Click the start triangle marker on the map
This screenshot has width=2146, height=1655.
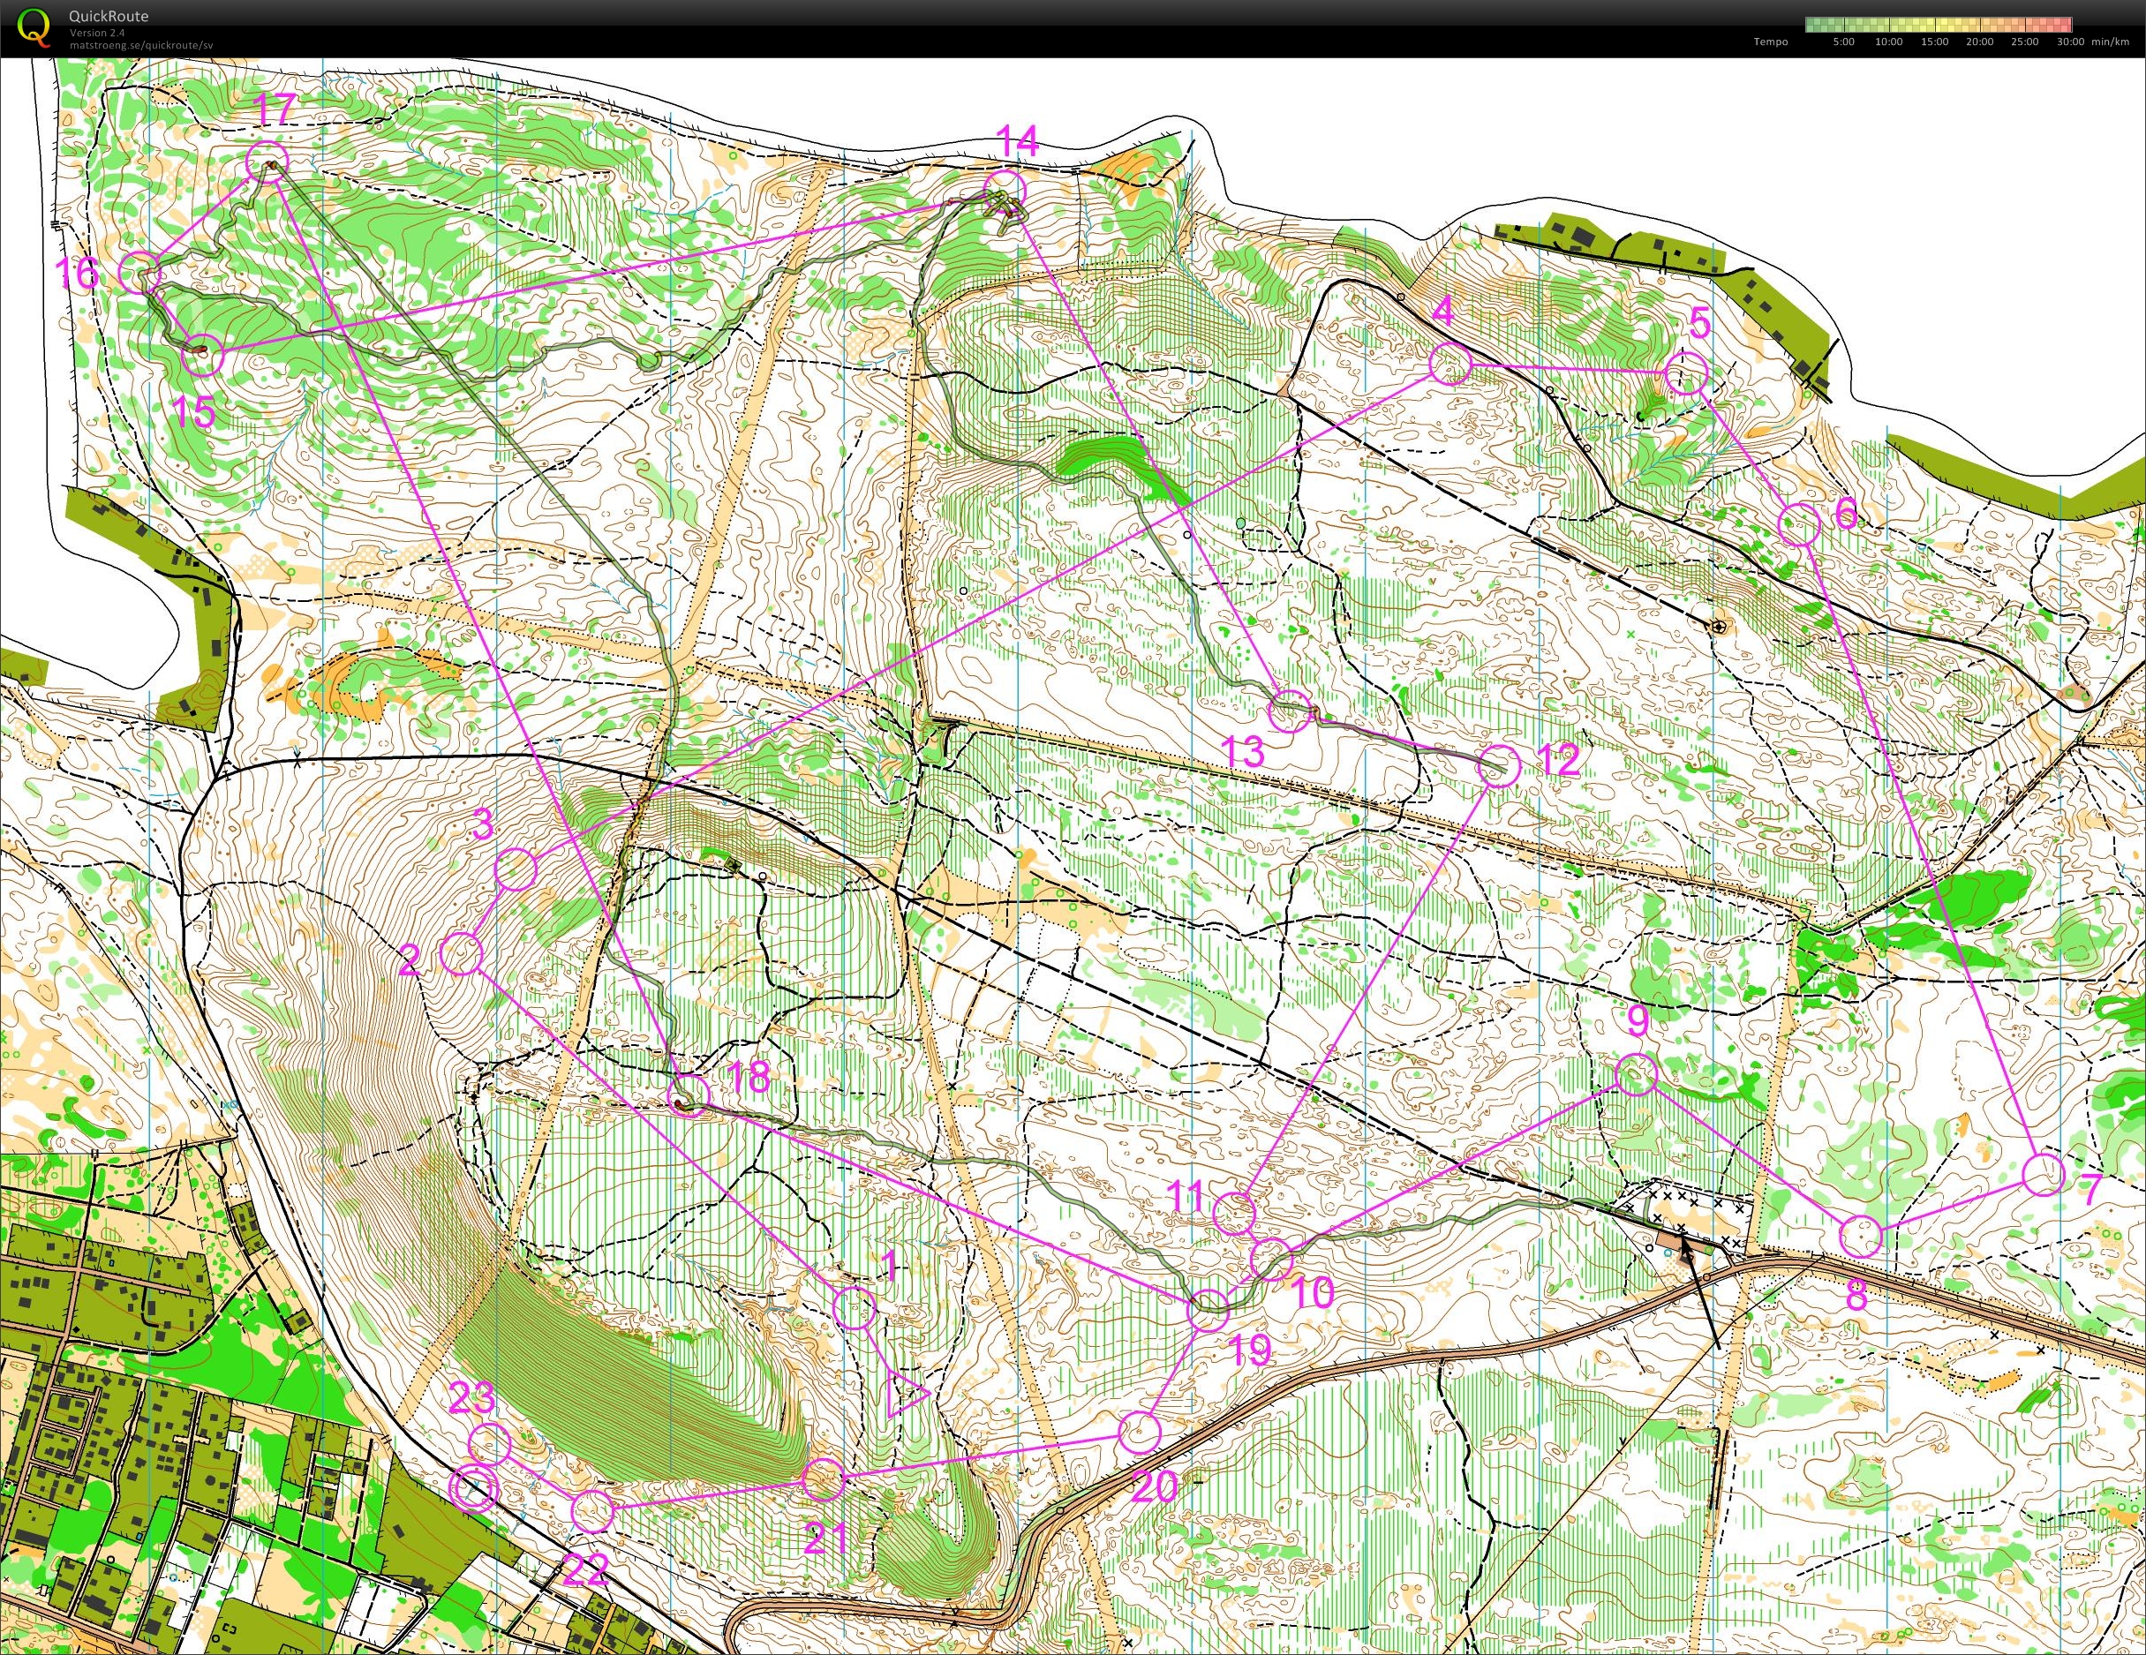click(905, 1395)
